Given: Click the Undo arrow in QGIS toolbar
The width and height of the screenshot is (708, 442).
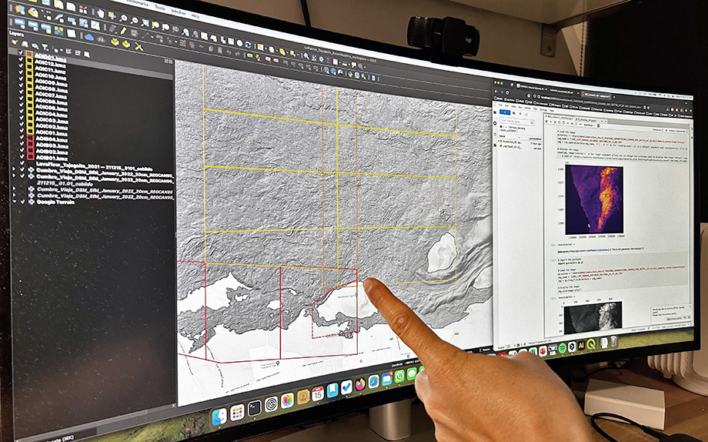Looking at the screenshot, I should 229,52.
